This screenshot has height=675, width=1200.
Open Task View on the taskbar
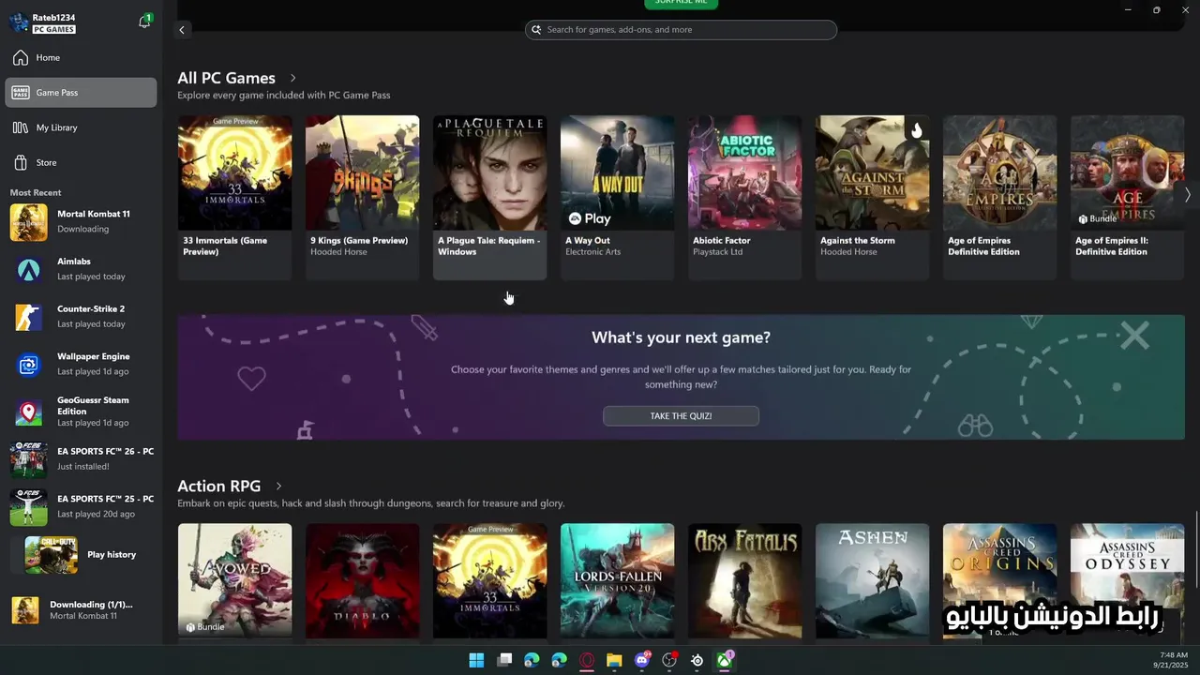click(504, 661)
